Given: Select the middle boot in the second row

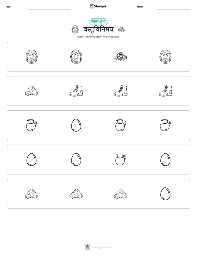Looking at the screenshot, I should pyautogui.click(x=121, y=91).
